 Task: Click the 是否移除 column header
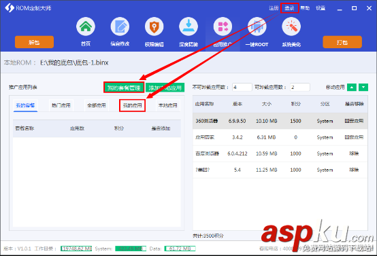click(x=354, y=104)
